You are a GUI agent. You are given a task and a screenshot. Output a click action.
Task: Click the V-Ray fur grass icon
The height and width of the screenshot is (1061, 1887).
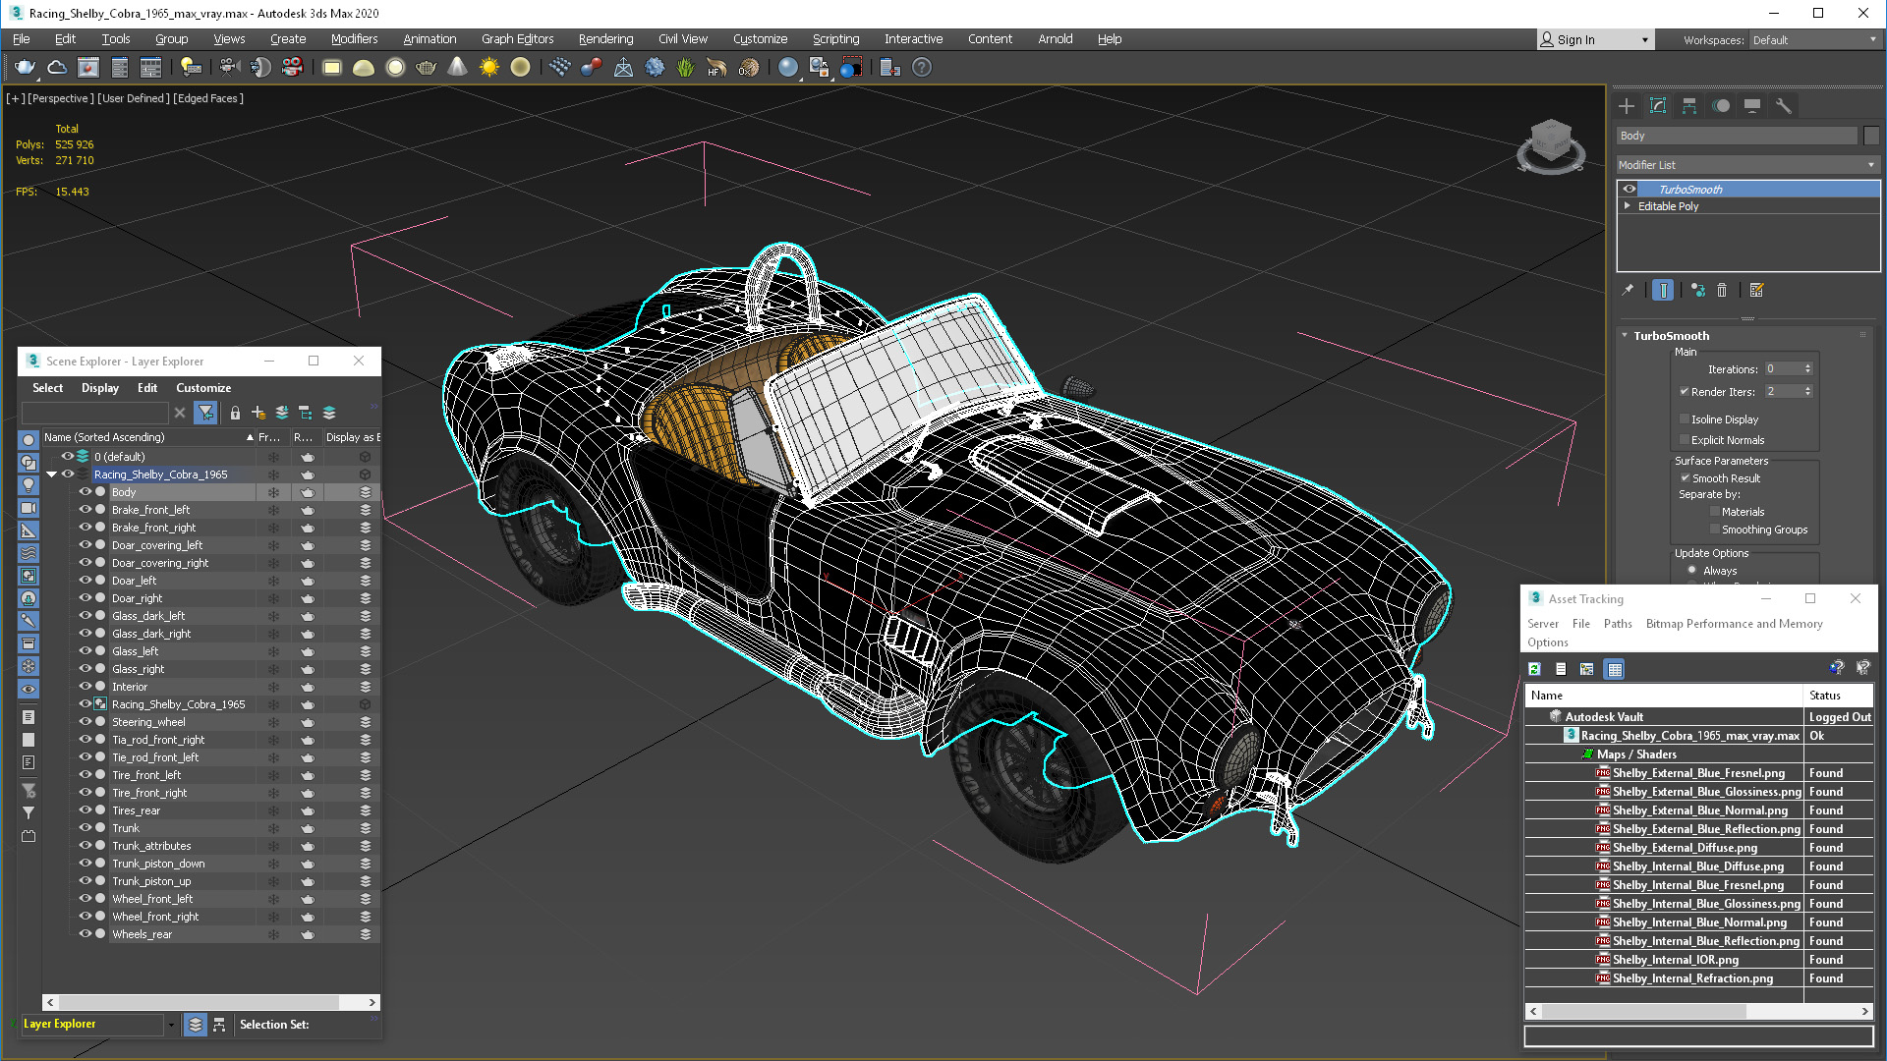pyautogui.click(x=685, y=68)
